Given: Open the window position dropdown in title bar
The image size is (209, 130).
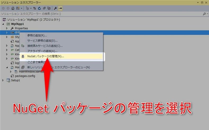Looking at the screenshot, I should [x=198, y=2].
